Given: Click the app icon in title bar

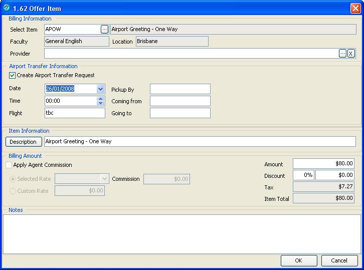Looking at the screenshot, I should pyautogui.click(x=7, y=8).
